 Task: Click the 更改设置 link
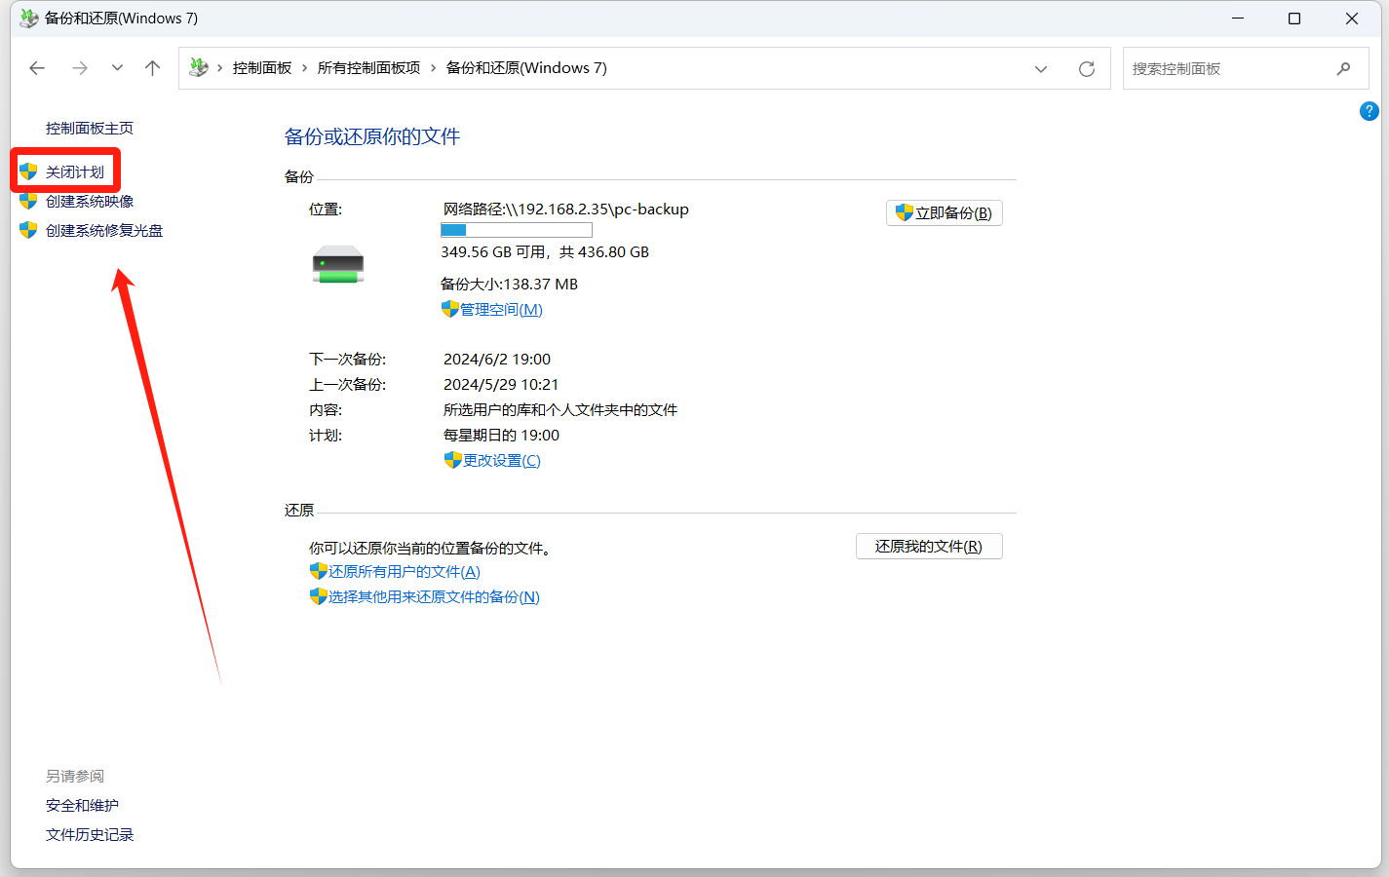(x=501, y=461)
